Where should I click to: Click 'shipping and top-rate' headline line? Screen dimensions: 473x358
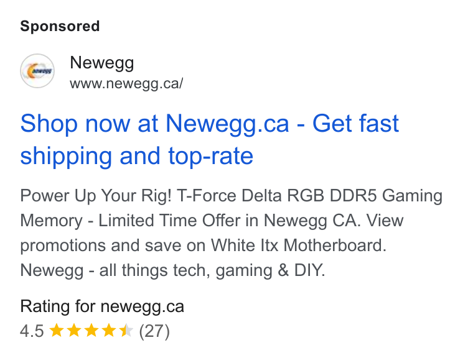[137, 156]
